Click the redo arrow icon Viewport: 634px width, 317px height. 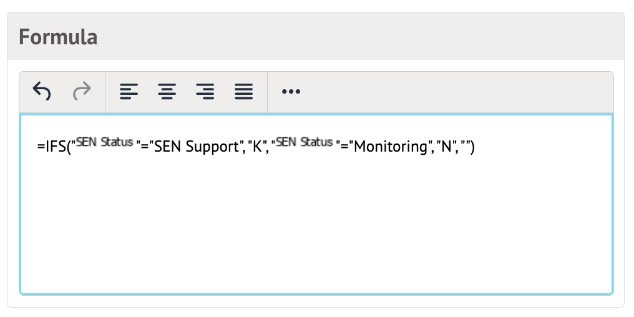point(82,92)
